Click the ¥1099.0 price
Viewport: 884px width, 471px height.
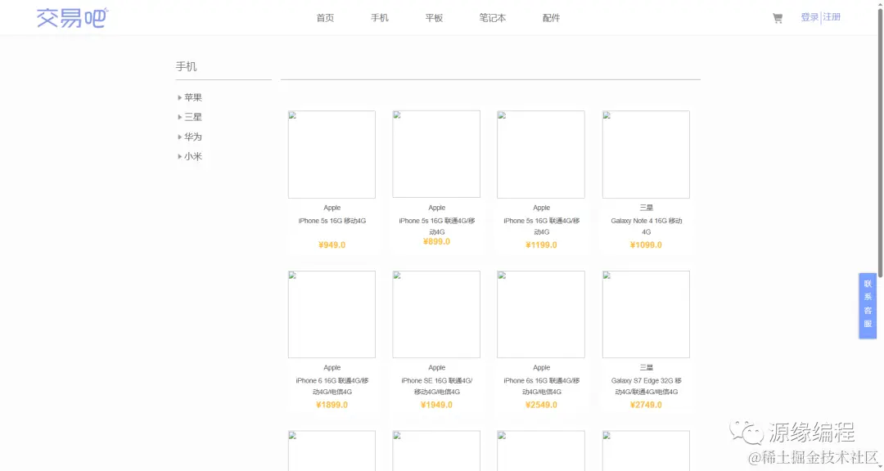(x=646, y=245)
